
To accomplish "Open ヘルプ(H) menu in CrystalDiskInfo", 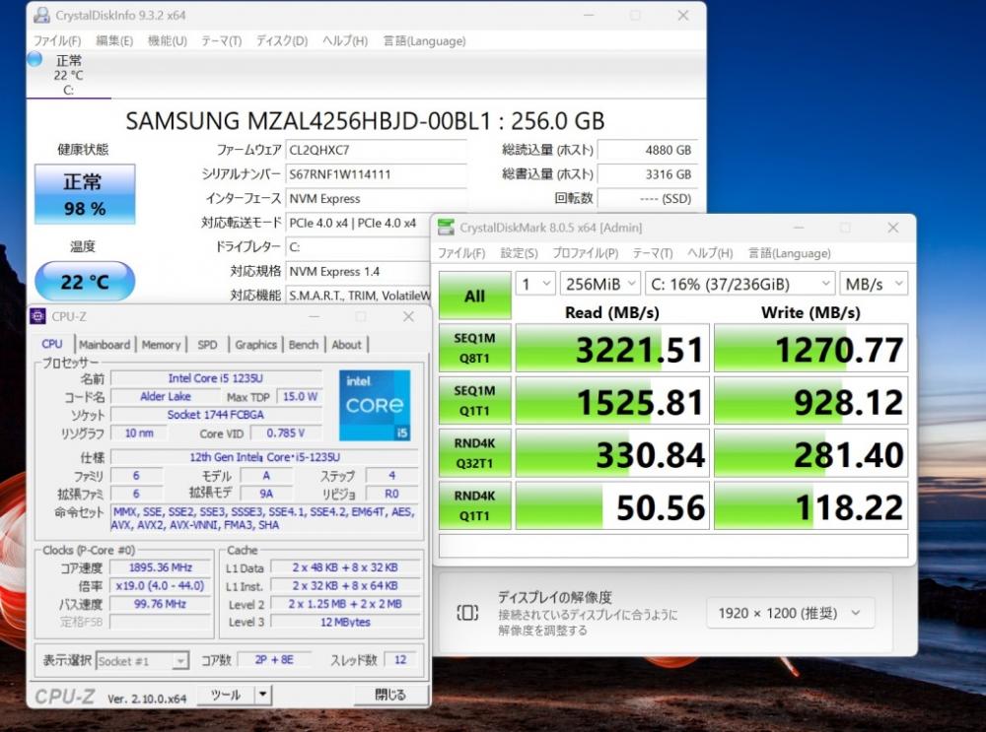I will click(345, 40).
